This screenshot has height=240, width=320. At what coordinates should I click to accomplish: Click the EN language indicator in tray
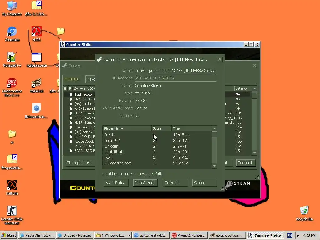(x=290, y=236)
